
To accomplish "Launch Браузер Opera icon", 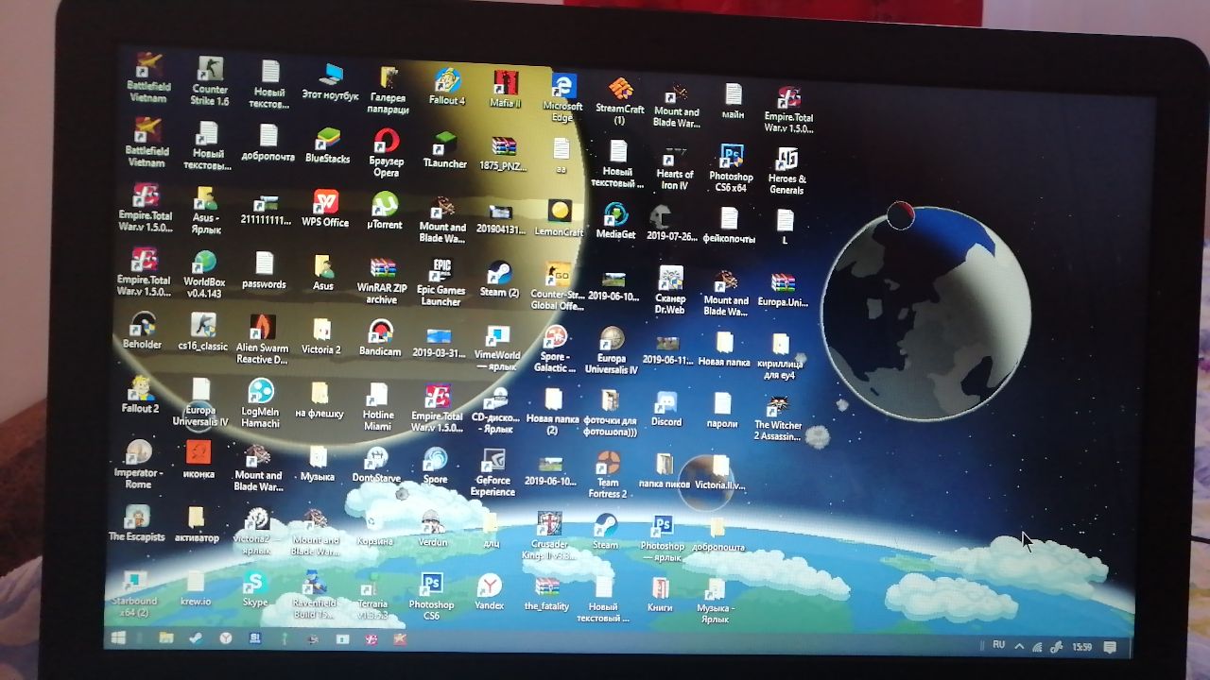I will click(x=386, y=153).
